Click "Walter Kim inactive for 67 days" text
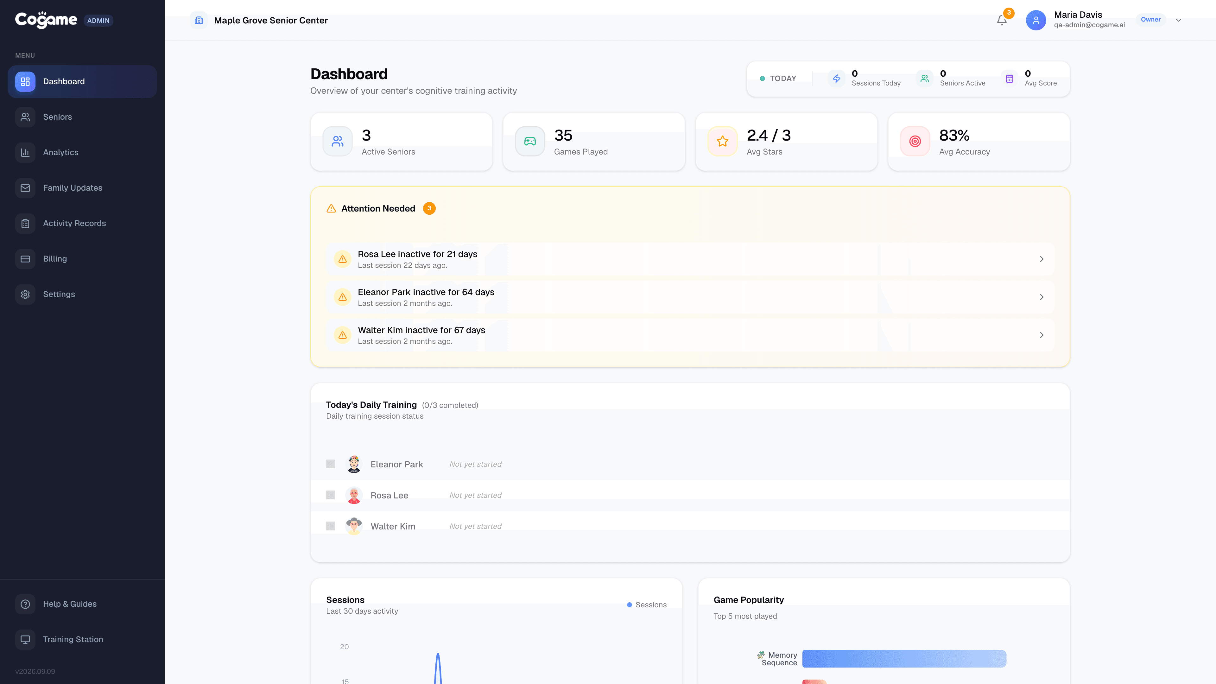The image size is (1216, 684). coord(421,330)
